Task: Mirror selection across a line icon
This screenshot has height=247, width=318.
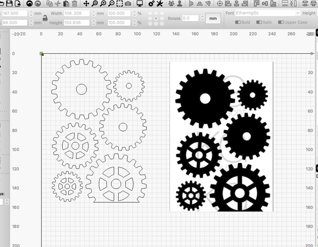Action: (208, 3)
